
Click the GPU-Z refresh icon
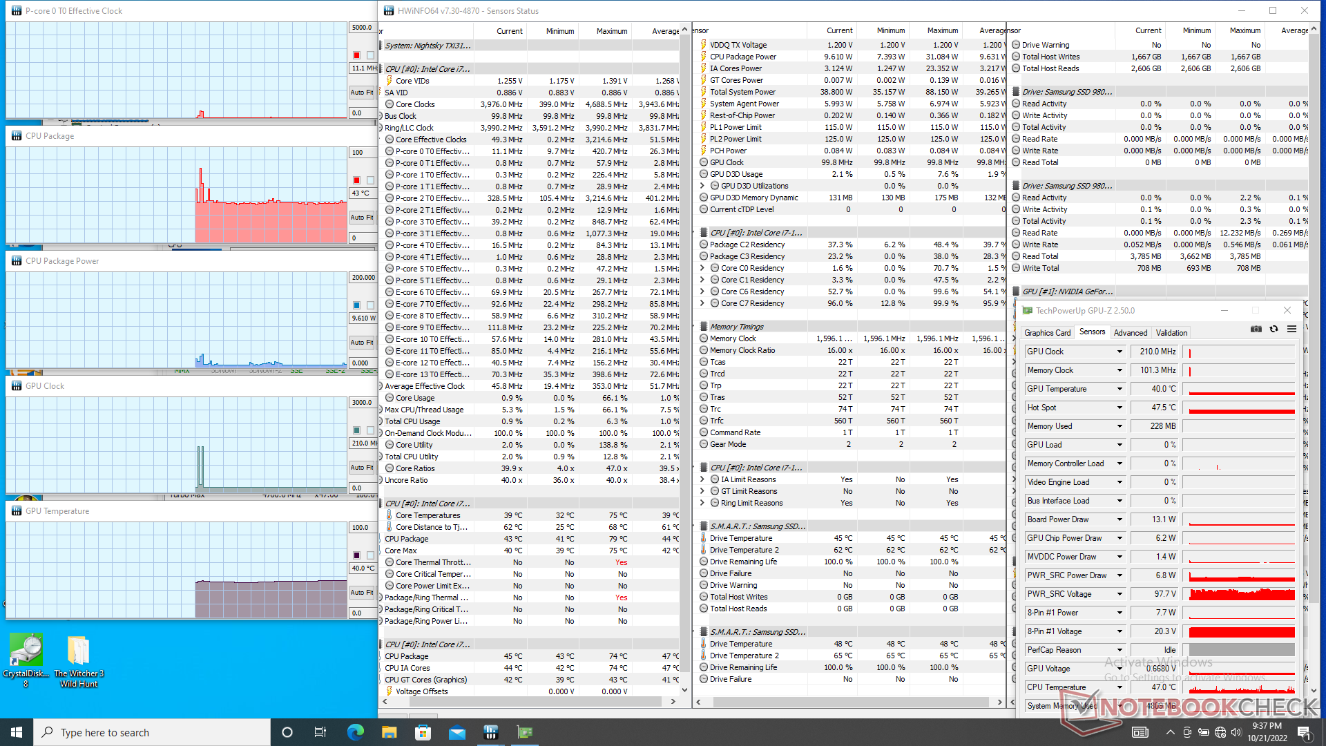point(1274,329)
